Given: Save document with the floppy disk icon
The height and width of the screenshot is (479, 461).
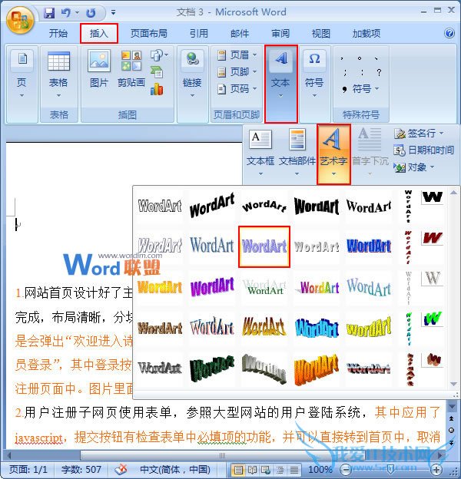Looking at the screenshot, I should point(49,13).
